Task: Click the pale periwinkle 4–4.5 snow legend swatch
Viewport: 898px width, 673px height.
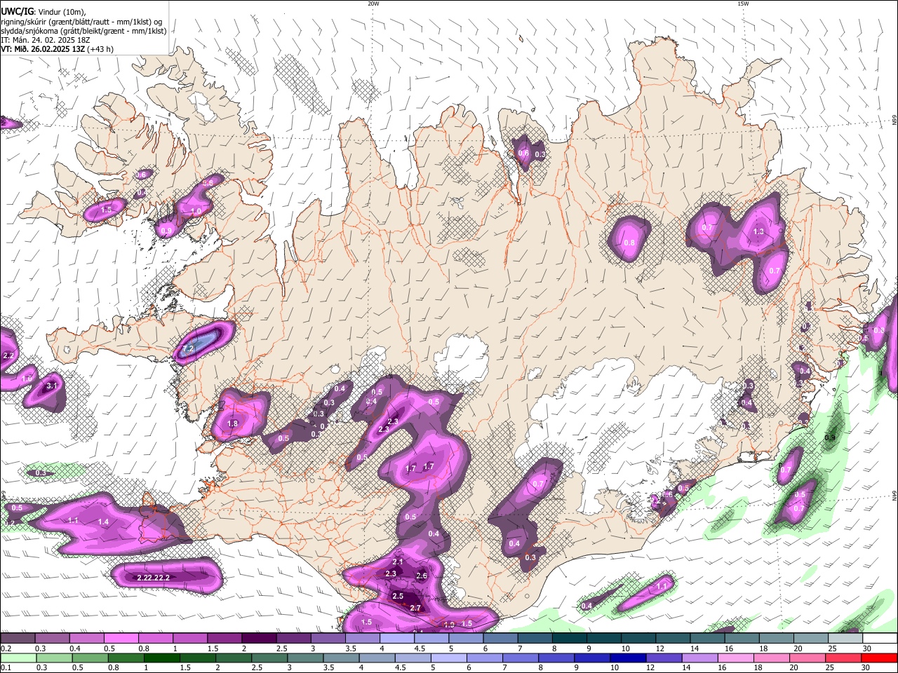Action: click(x=397, y=639)
